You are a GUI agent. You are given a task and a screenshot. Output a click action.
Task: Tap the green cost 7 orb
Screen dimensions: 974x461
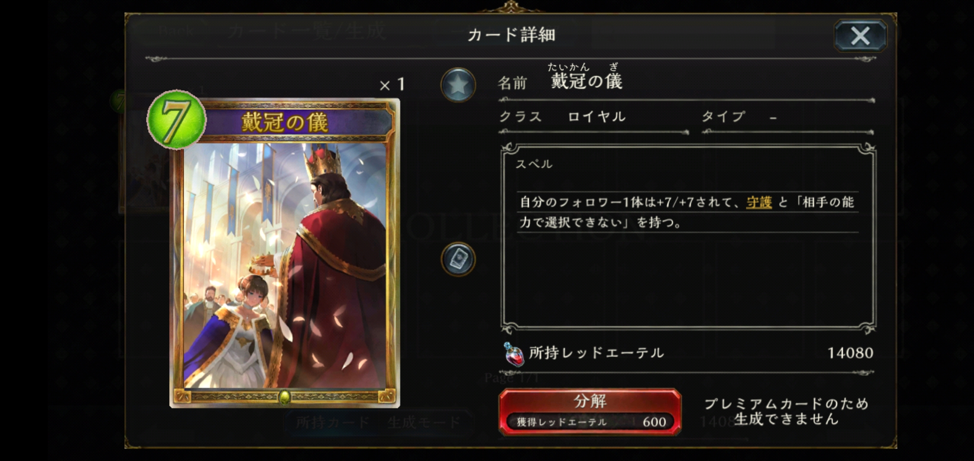176,120
